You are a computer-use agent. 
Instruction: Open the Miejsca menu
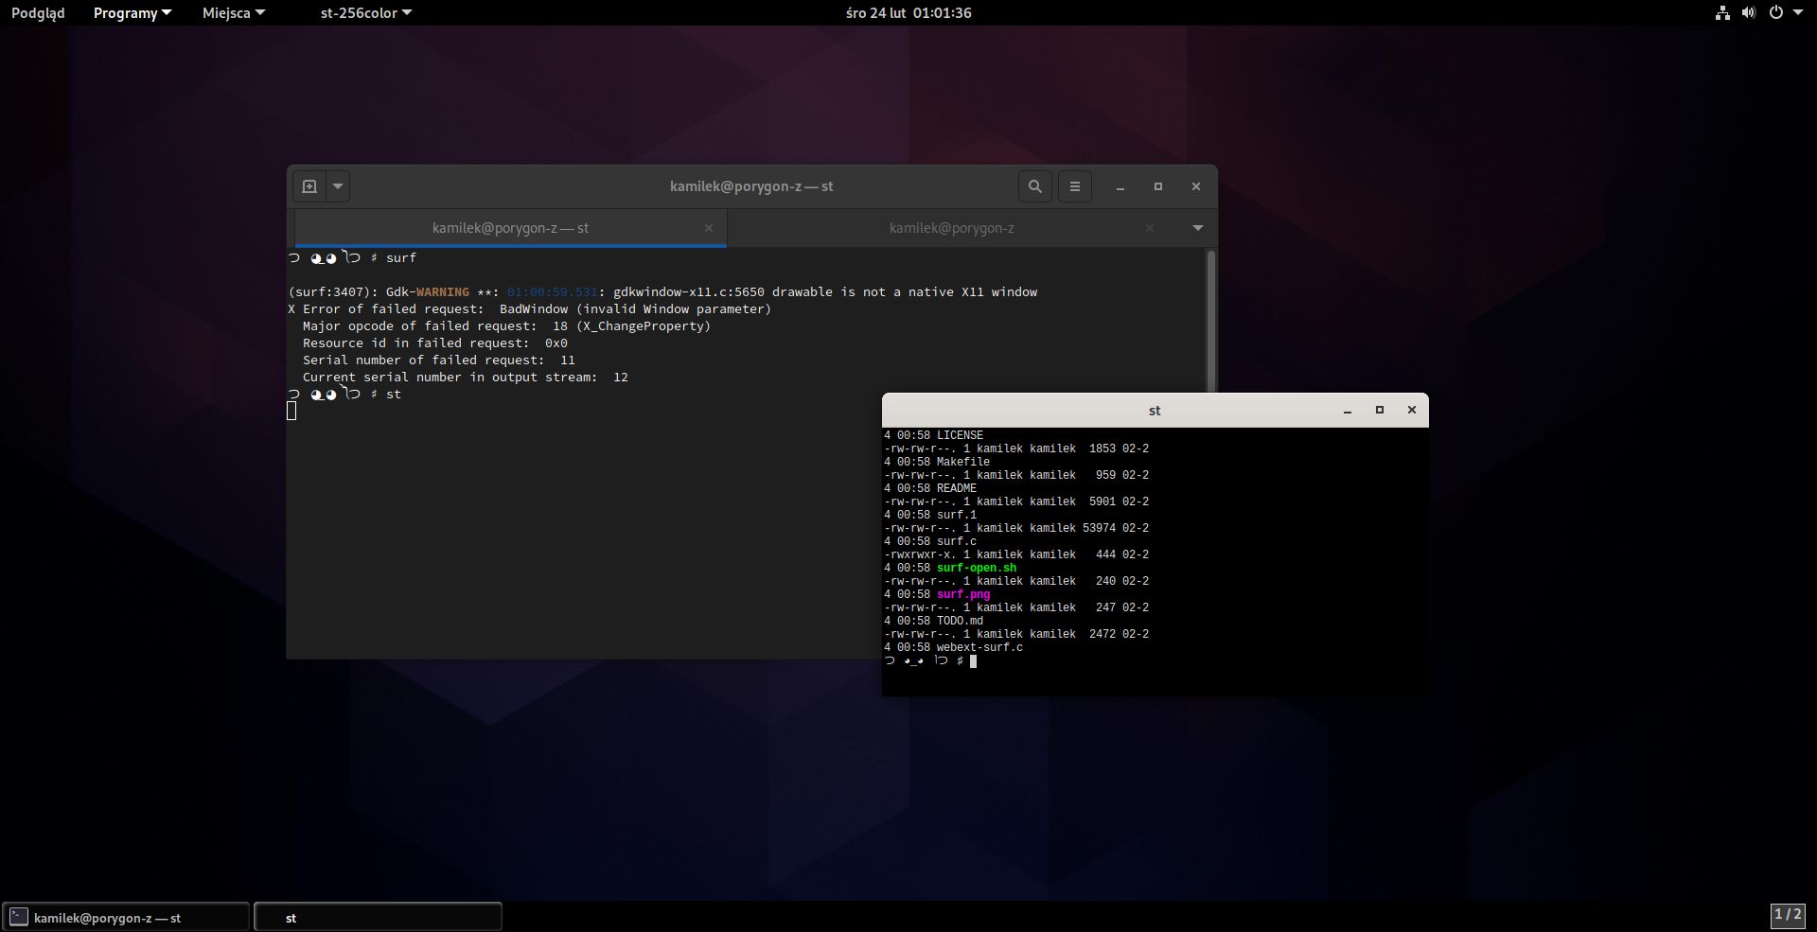(x=233, y=13)
